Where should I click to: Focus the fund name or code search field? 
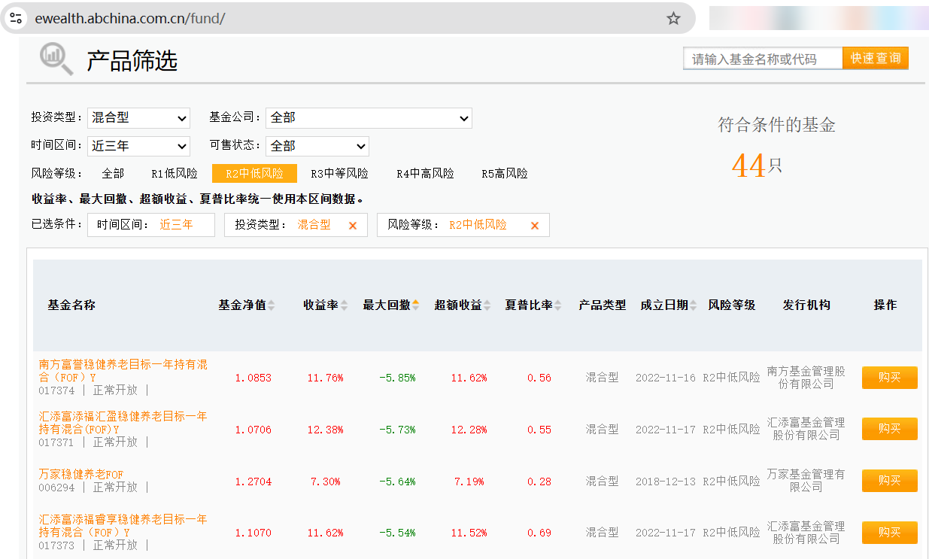pos(762,59)
